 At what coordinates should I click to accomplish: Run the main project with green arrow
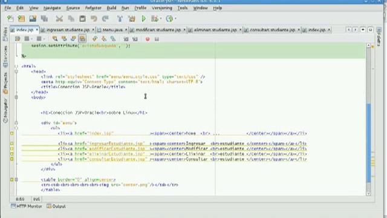143,19
